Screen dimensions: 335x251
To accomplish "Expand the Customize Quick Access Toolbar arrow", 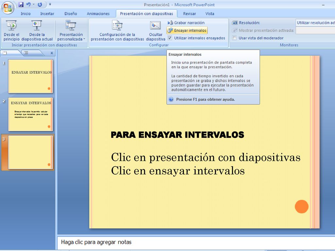I will point(50,4).
